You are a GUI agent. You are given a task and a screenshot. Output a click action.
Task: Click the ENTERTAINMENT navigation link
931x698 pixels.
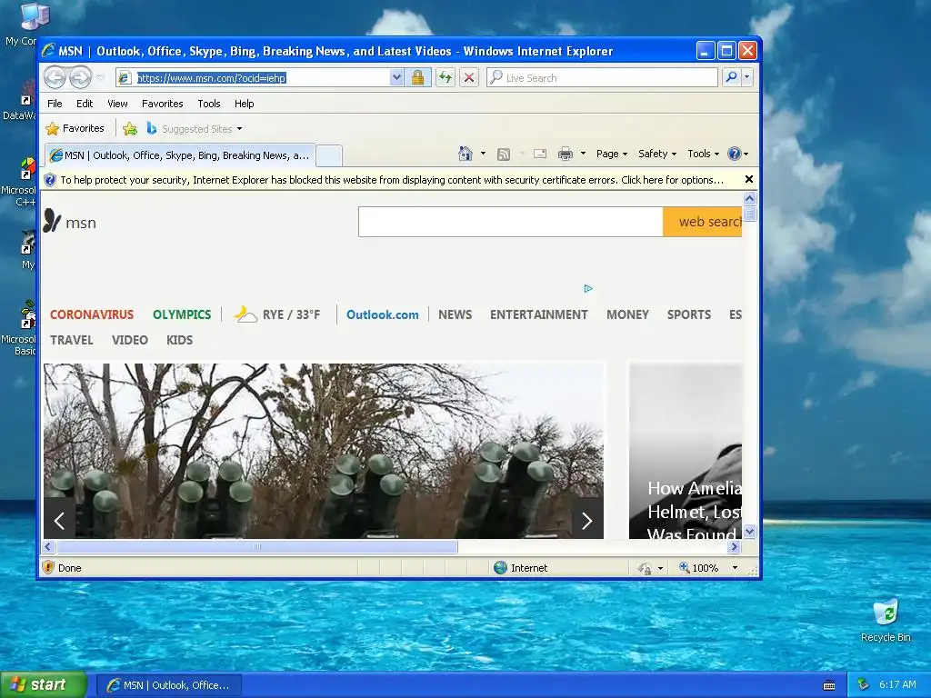pos(538,314)
